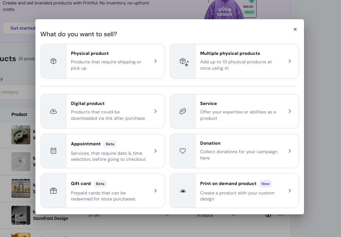Viewport: 341px width, 237px height.
Task: Click the Physical product box icon
Action: pos(53,61)
